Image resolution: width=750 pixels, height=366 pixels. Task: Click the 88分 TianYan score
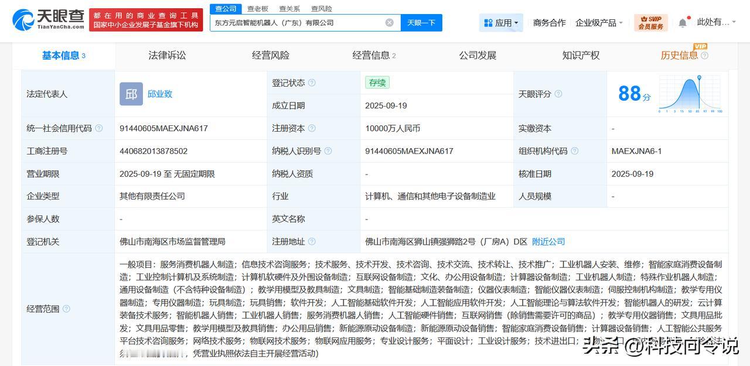pyautogui.click(x=634, y=94)
